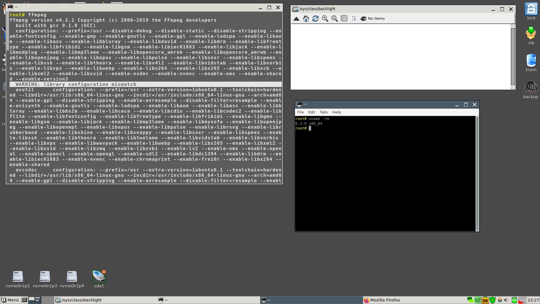Click the green cylinder storage tray icon
540x304 pixels.
click(514, 300)
